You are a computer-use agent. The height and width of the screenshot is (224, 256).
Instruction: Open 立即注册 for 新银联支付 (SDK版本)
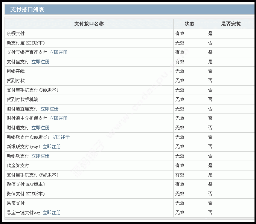tap(61, 137)
